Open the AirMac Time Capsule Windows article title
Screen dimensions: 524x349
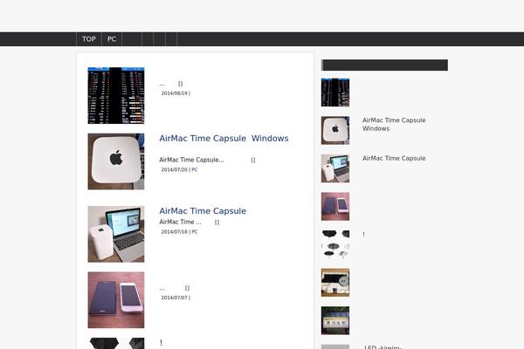click(224, 138)
